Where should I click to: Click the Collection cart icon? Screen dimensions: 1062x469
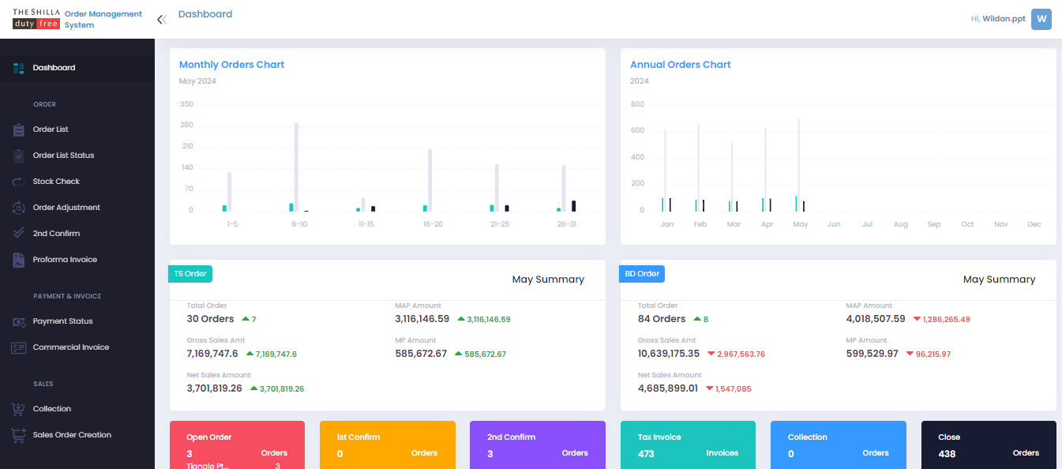click(18, 409)
